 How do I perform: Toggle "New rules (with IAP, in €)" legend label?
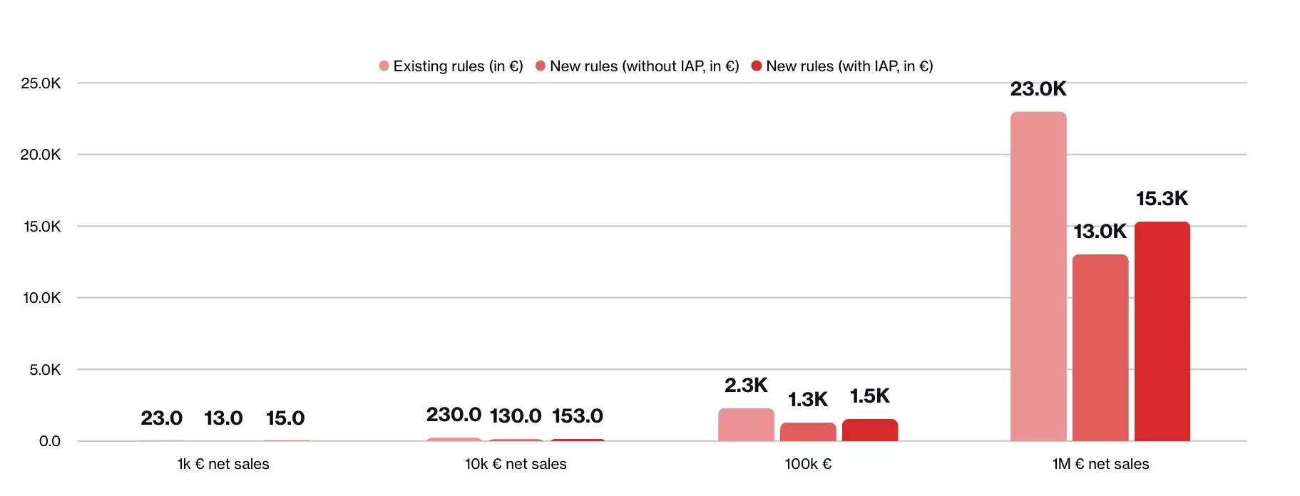[849, 66]
